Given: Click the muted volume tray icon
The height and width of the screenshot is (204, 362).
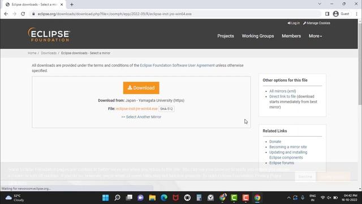Looking at the screenshot, I should tap(329, 198).
